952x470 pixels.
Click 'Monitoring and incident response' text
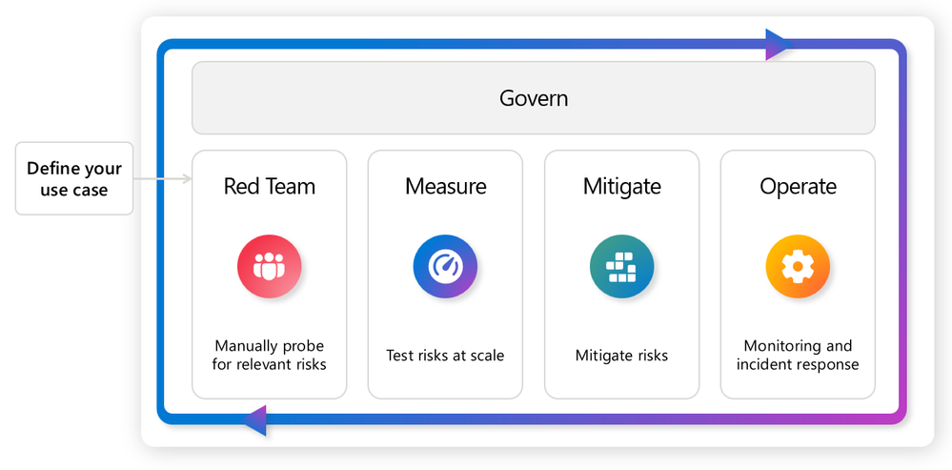coord(798,355)
